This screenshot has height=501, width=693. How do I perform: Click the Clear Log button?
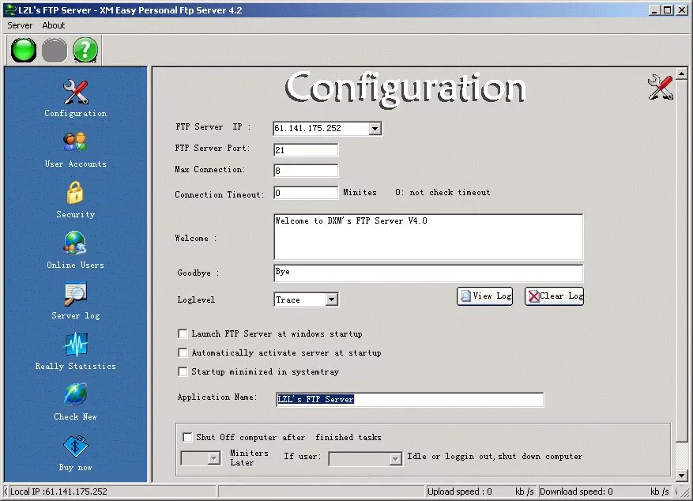[x=554, y=296]
